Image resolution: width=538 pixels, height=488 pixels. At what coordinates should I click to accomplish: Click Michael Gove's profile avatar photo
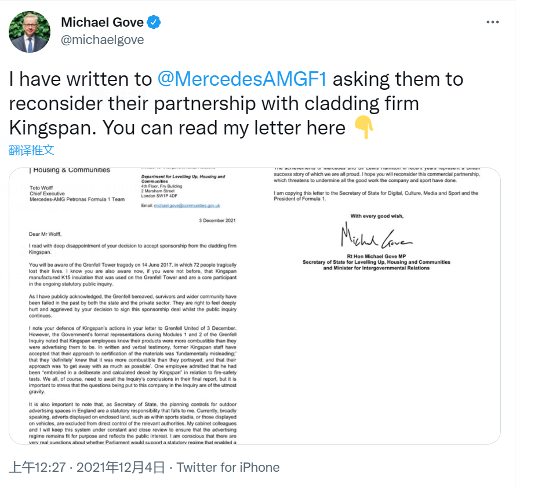tap(30, 31)
